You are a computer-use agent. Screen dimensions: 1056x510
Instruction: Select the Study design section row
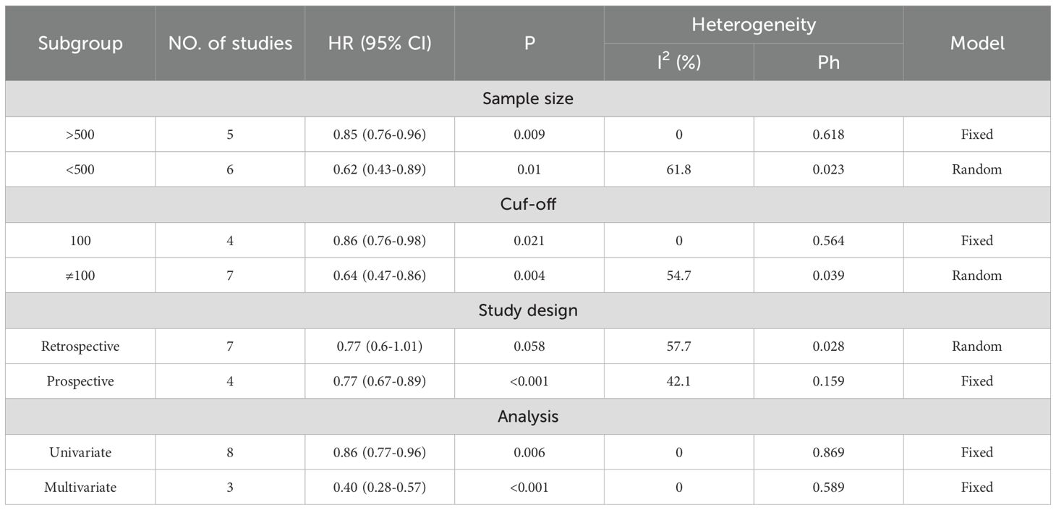click(528, 311)
